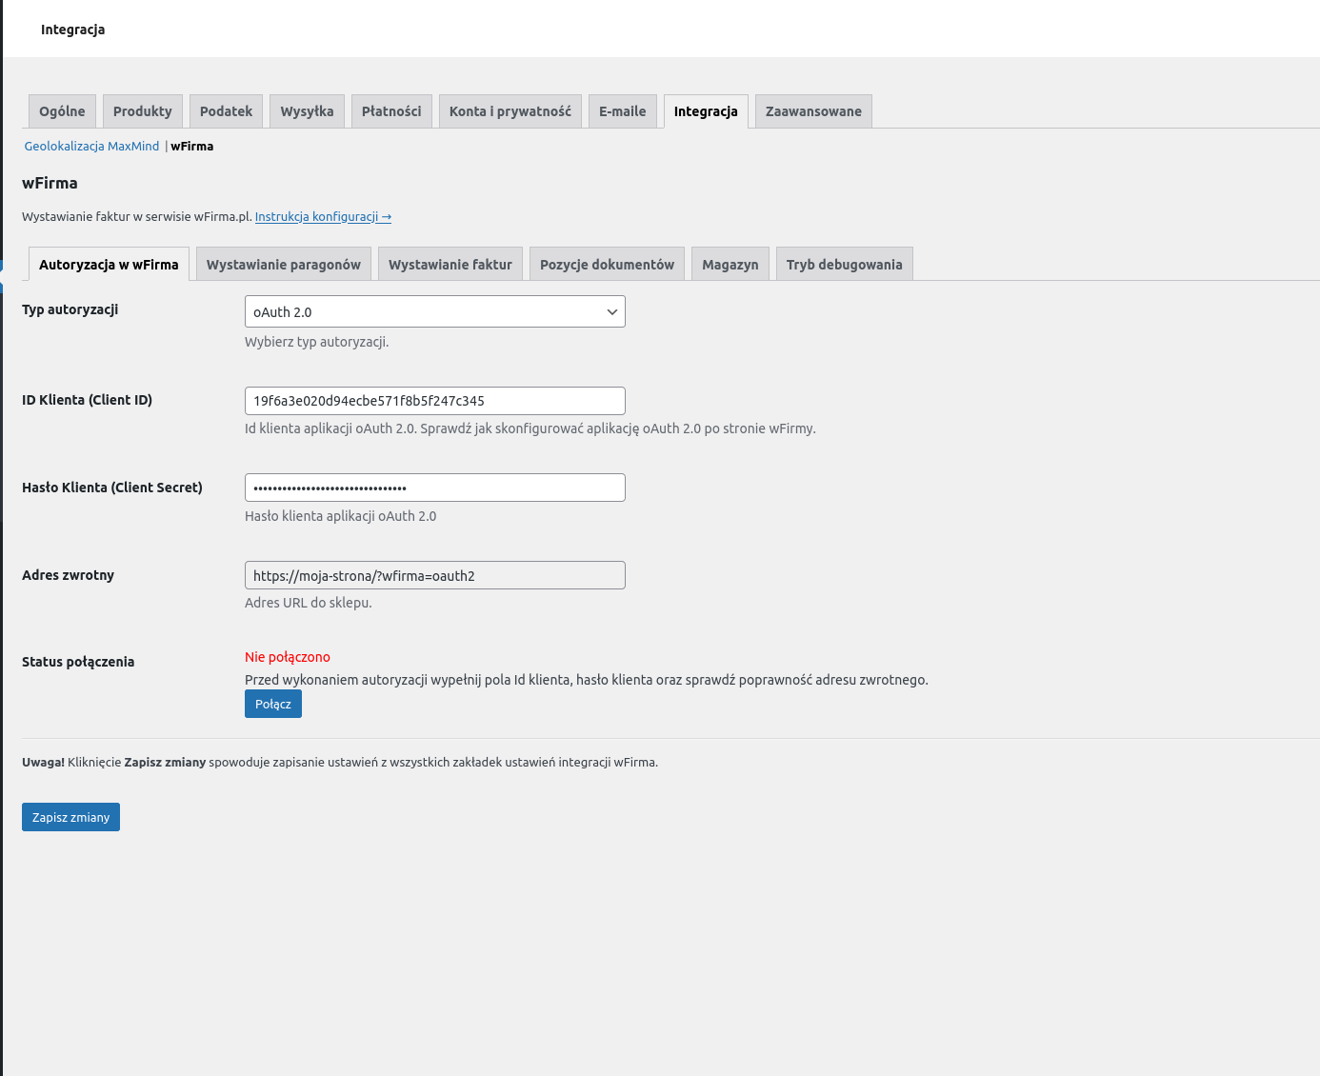This screenshot has height=1076, width=1320.
Task: Click the 'wFirma' section heading
Action: (x=50, y=183)
